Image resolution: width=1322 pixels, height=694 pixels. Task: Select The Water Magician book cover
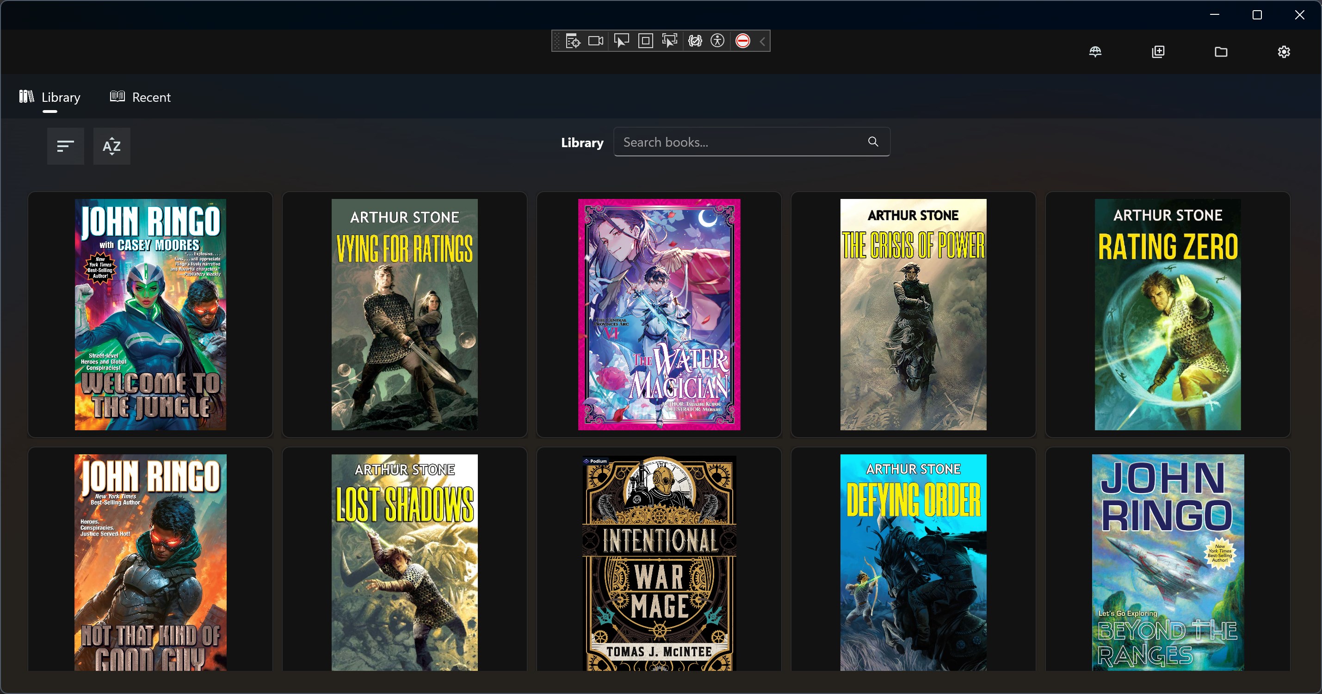pos(660,315)
